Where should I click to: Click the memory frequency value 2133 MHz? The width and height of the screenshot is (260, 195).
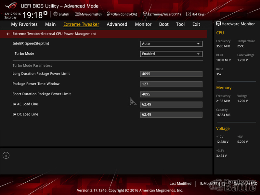click(223, 101)
